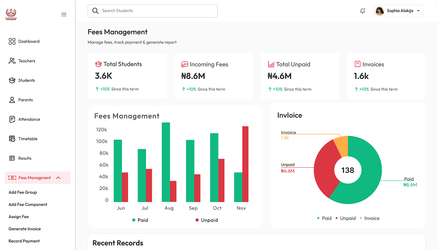Toggle the Paid legend in bar chart

click(x=139, y=220)
